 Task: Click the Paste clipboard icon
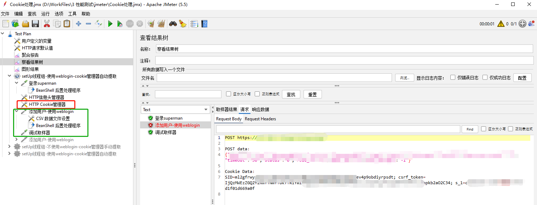point(67,24)
